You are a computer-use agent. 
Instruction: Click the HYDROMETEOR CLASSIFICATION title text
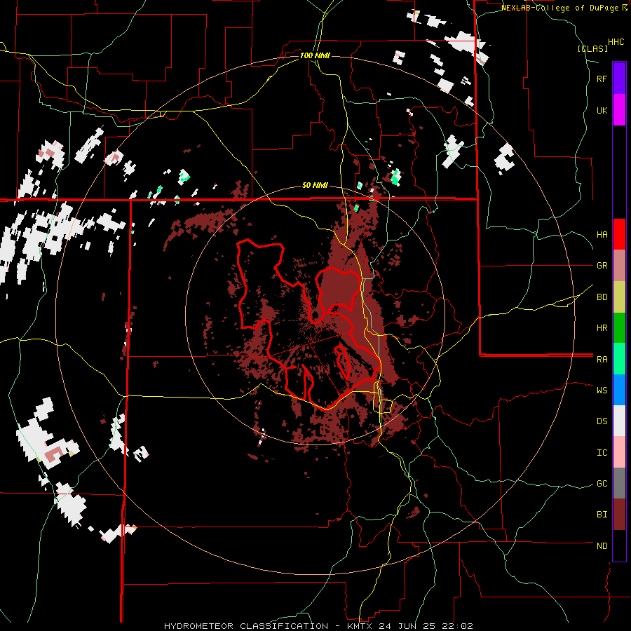pos(246,626)
